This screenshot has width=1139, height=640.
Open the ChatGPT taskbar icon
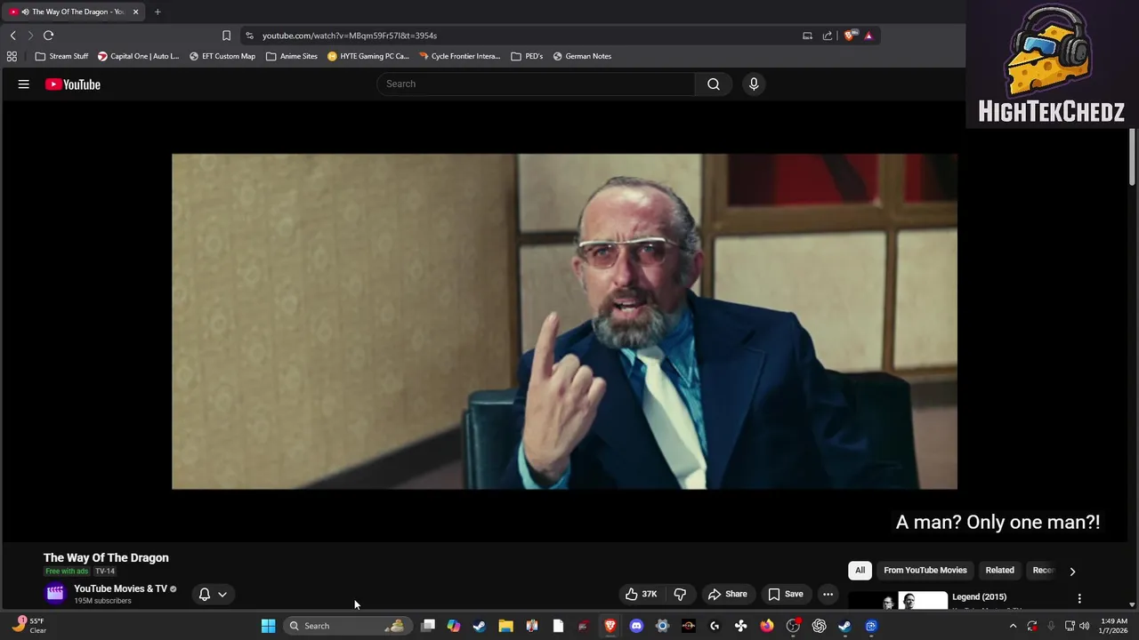[x=819, y=626]
